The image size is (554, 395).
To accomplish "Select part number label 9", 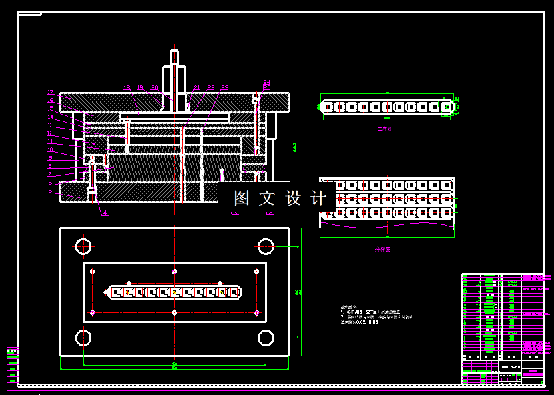I will click(x=50, y=158).
